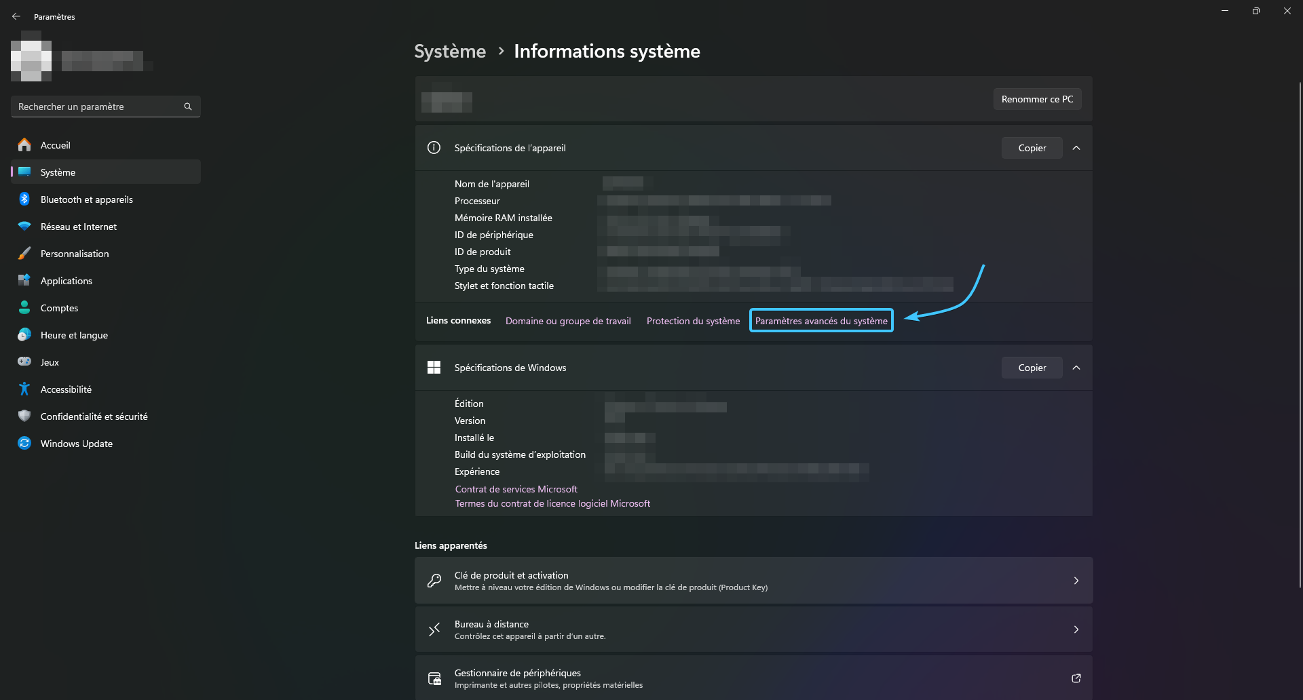The image size is (1303, 700).
Task: Open the Accueil page
Action: tap(106, 144)
